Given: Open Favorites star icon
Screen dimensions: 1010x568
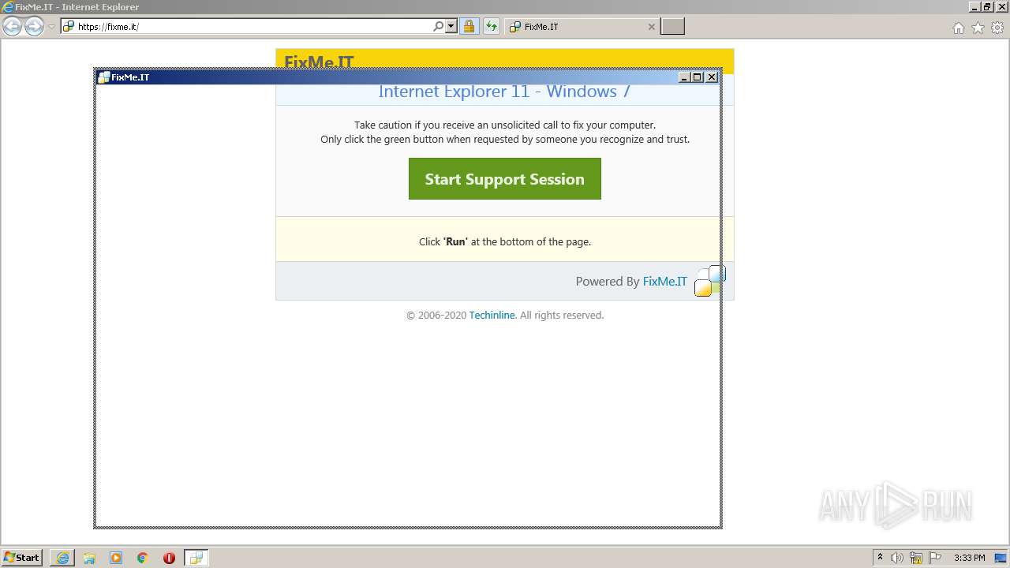Looking at the screenshot, I should tap(978, 28).
